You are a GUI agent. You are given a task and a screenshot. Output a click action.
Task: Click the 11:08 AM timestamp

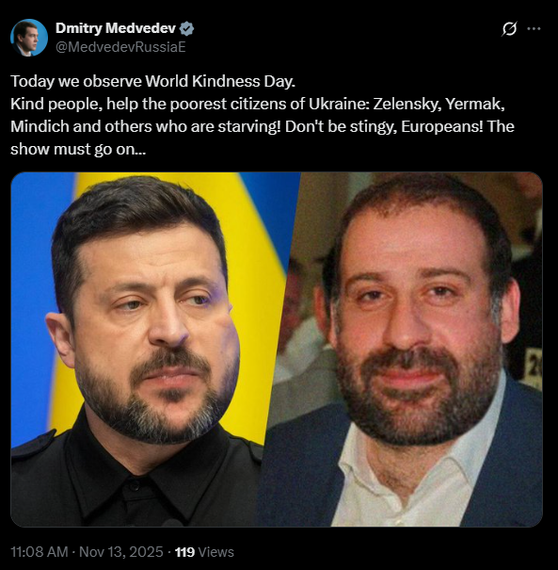(x=40, y=552)
